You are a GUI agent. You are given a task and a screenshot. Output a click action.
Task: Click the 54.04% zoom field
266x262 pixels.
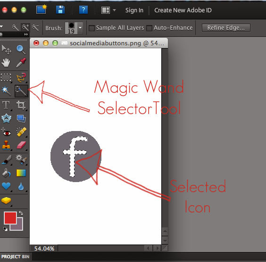(44, 249)
